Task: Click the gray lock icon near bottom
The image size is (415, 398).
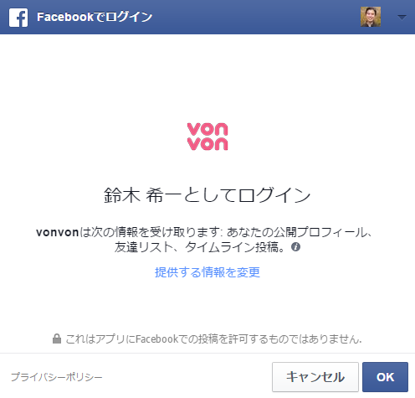Action: pos(57,339)
